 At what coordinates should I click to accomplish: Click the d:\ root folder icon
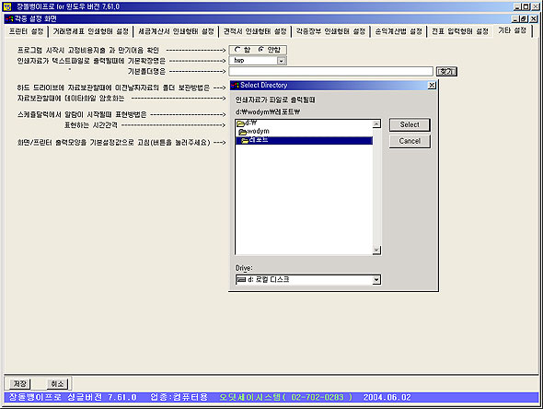[x=241, y=123]
